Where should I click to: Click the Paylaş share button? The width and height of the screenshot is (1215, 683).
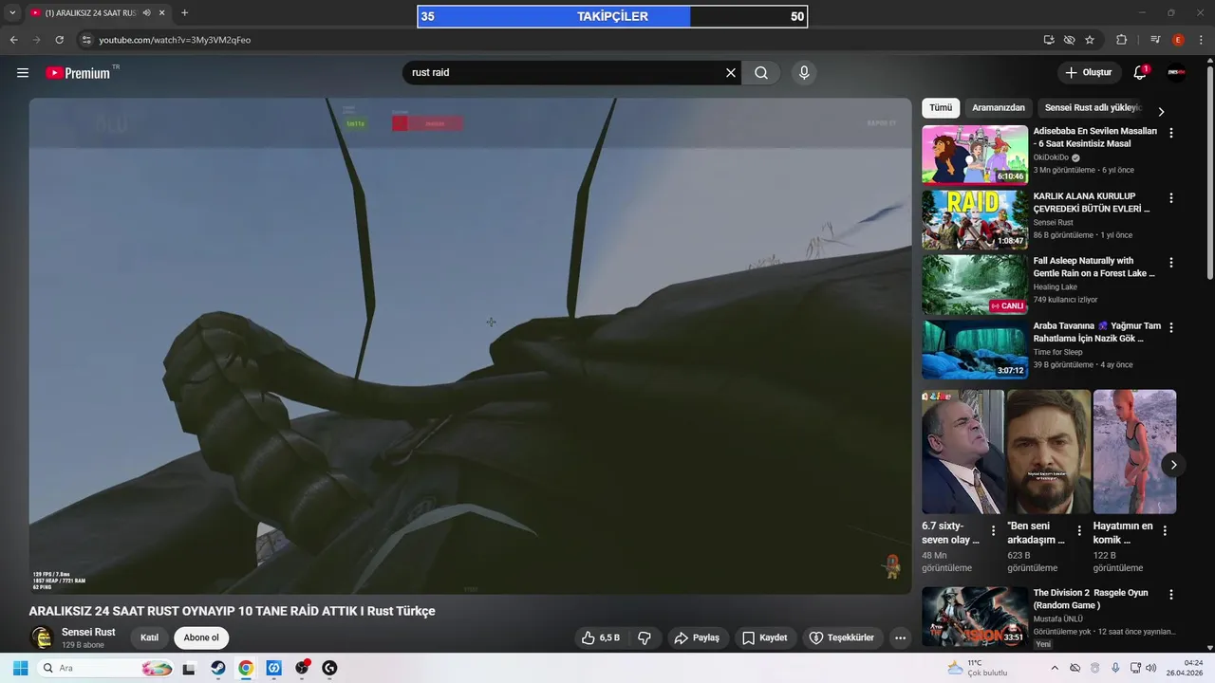(x=697, y=637)
